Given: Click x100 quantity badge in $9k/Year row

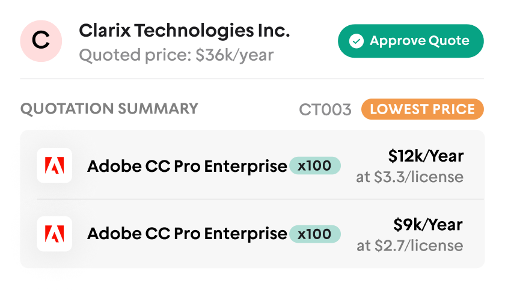Looking at the screenshot, I should 314,234.
